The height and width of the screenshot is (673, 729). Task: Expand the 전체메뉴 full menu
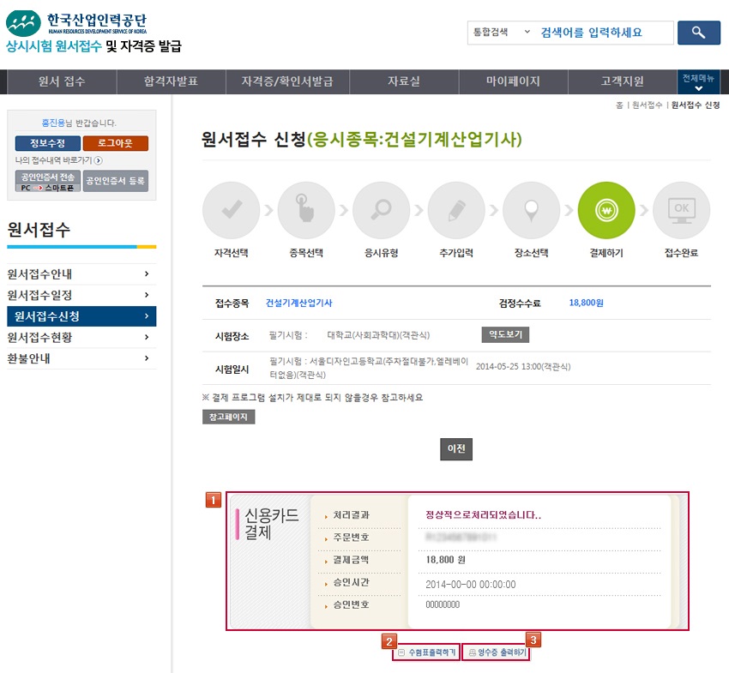pos(698,82)
